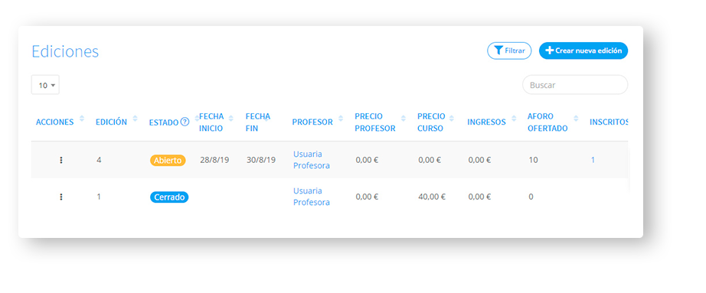Sort by Acciones column arrows
Viewport: 706px width, 293px height.
[81, 119]
